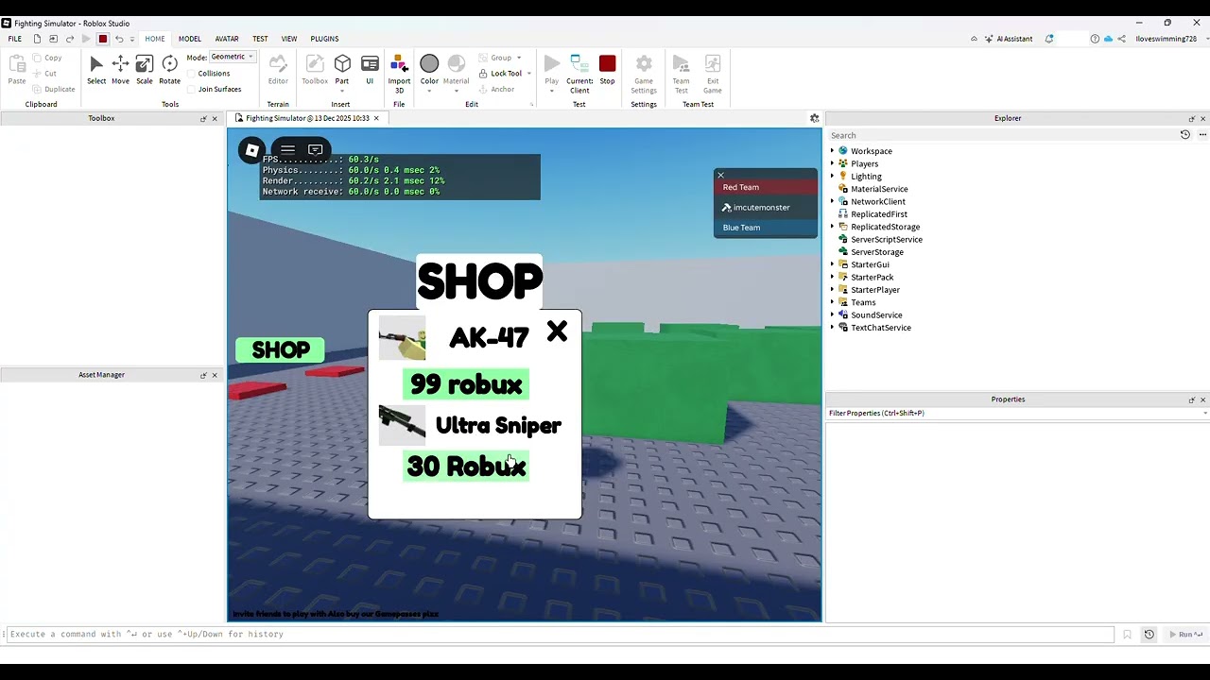Click the green SHOP button at left
This screenshot has height=680, width=1210.
click(280, 350)
